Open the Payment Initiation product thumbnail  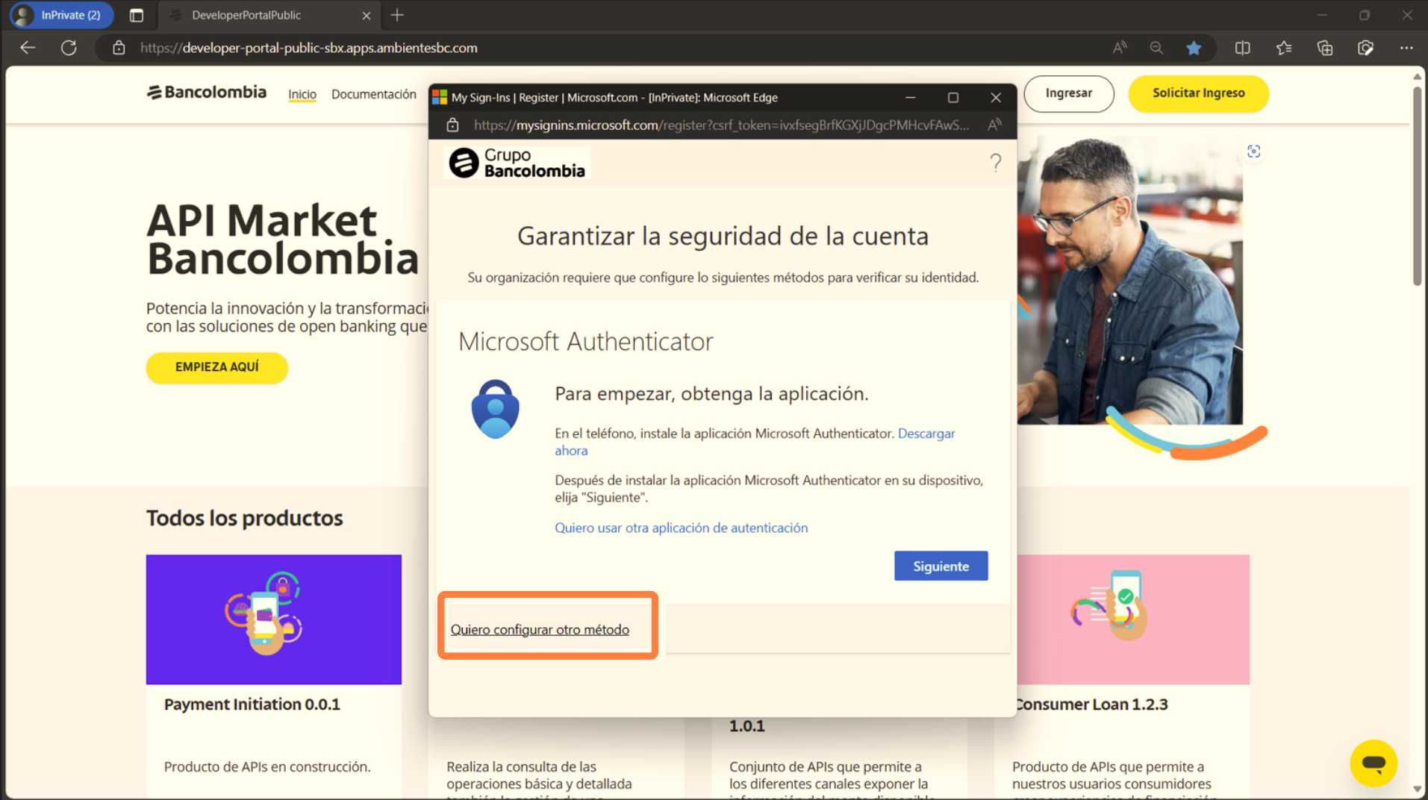(x=273, y=619)
